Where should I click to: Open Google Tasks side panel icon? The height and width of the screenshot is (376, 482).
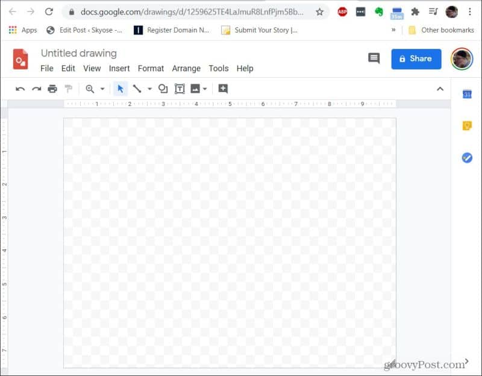click(467, 158)
